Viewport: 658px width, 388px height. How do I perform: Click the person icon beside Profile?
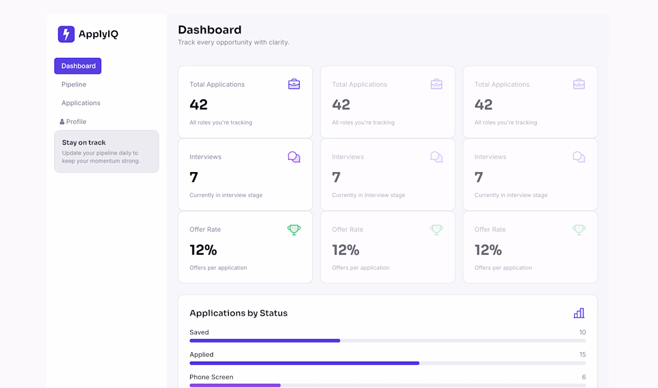click(x=62, y=121)
